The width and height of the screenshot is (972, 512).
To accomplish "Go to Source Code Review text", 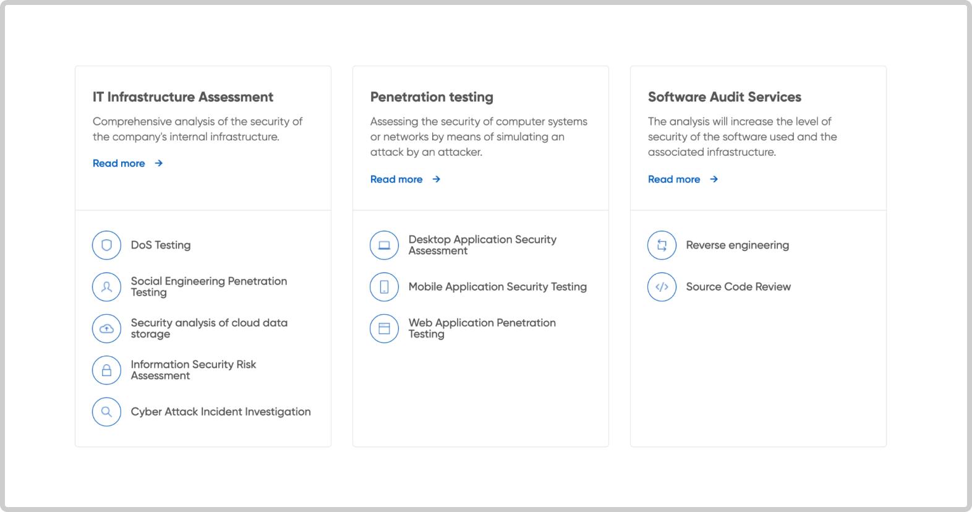I will point(738,287).
